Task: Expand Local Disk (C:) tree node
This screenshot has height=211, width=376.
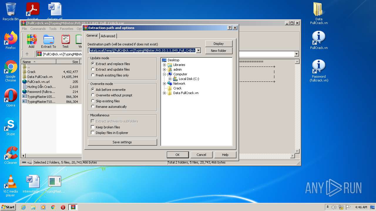Action: [170, 79]
